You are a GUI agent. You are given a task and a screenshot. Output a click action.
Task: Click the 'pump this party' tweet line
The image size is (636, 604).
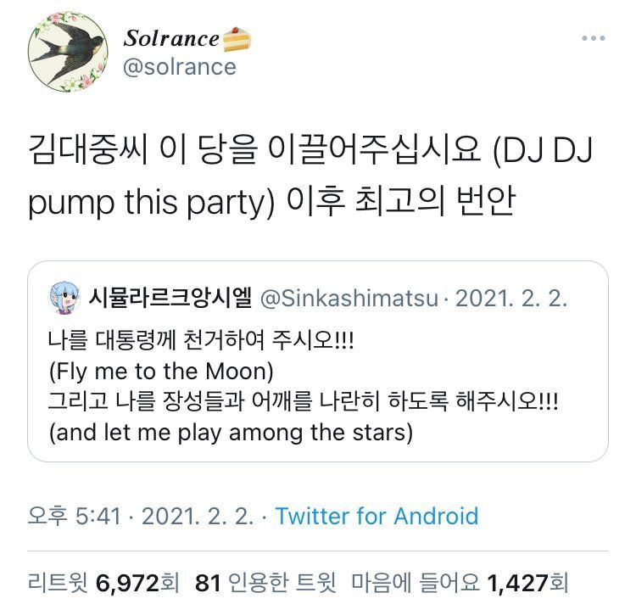point(153,204)
